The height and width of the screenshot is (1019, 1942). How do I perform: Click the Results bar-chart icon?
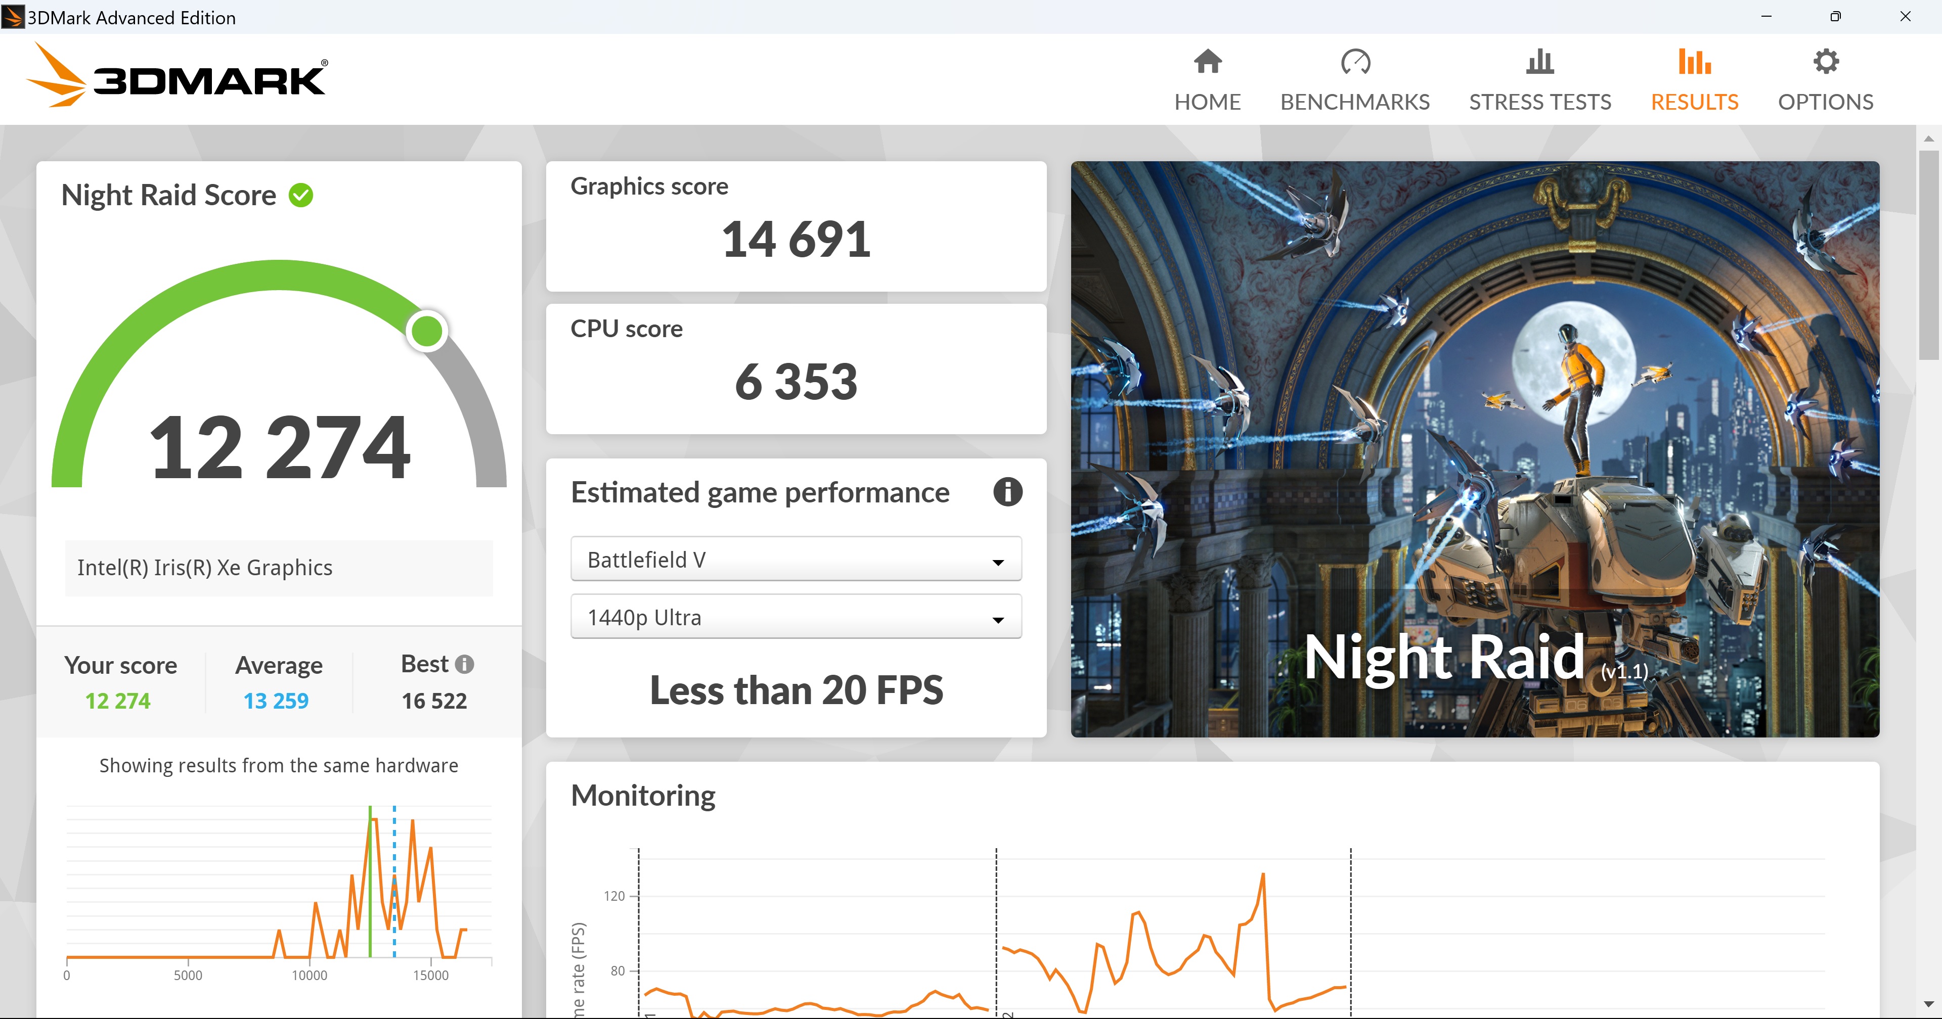(1694, 62)
